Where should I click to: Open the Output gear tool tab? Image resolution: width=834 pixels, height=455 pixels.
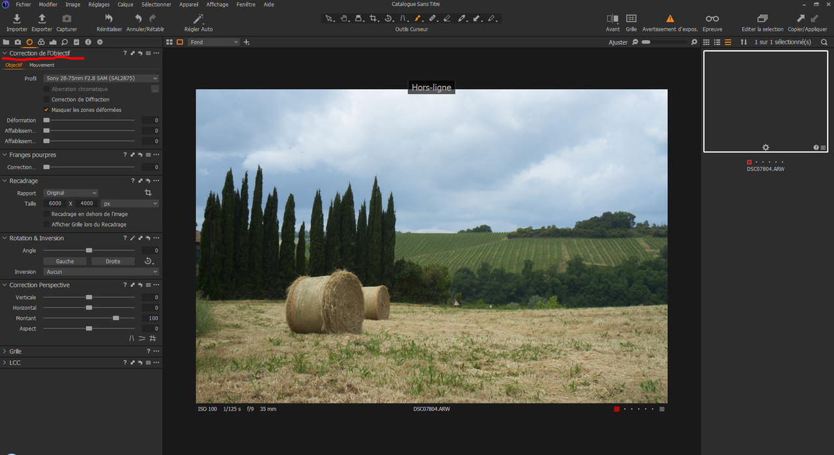tap(100, 42)
